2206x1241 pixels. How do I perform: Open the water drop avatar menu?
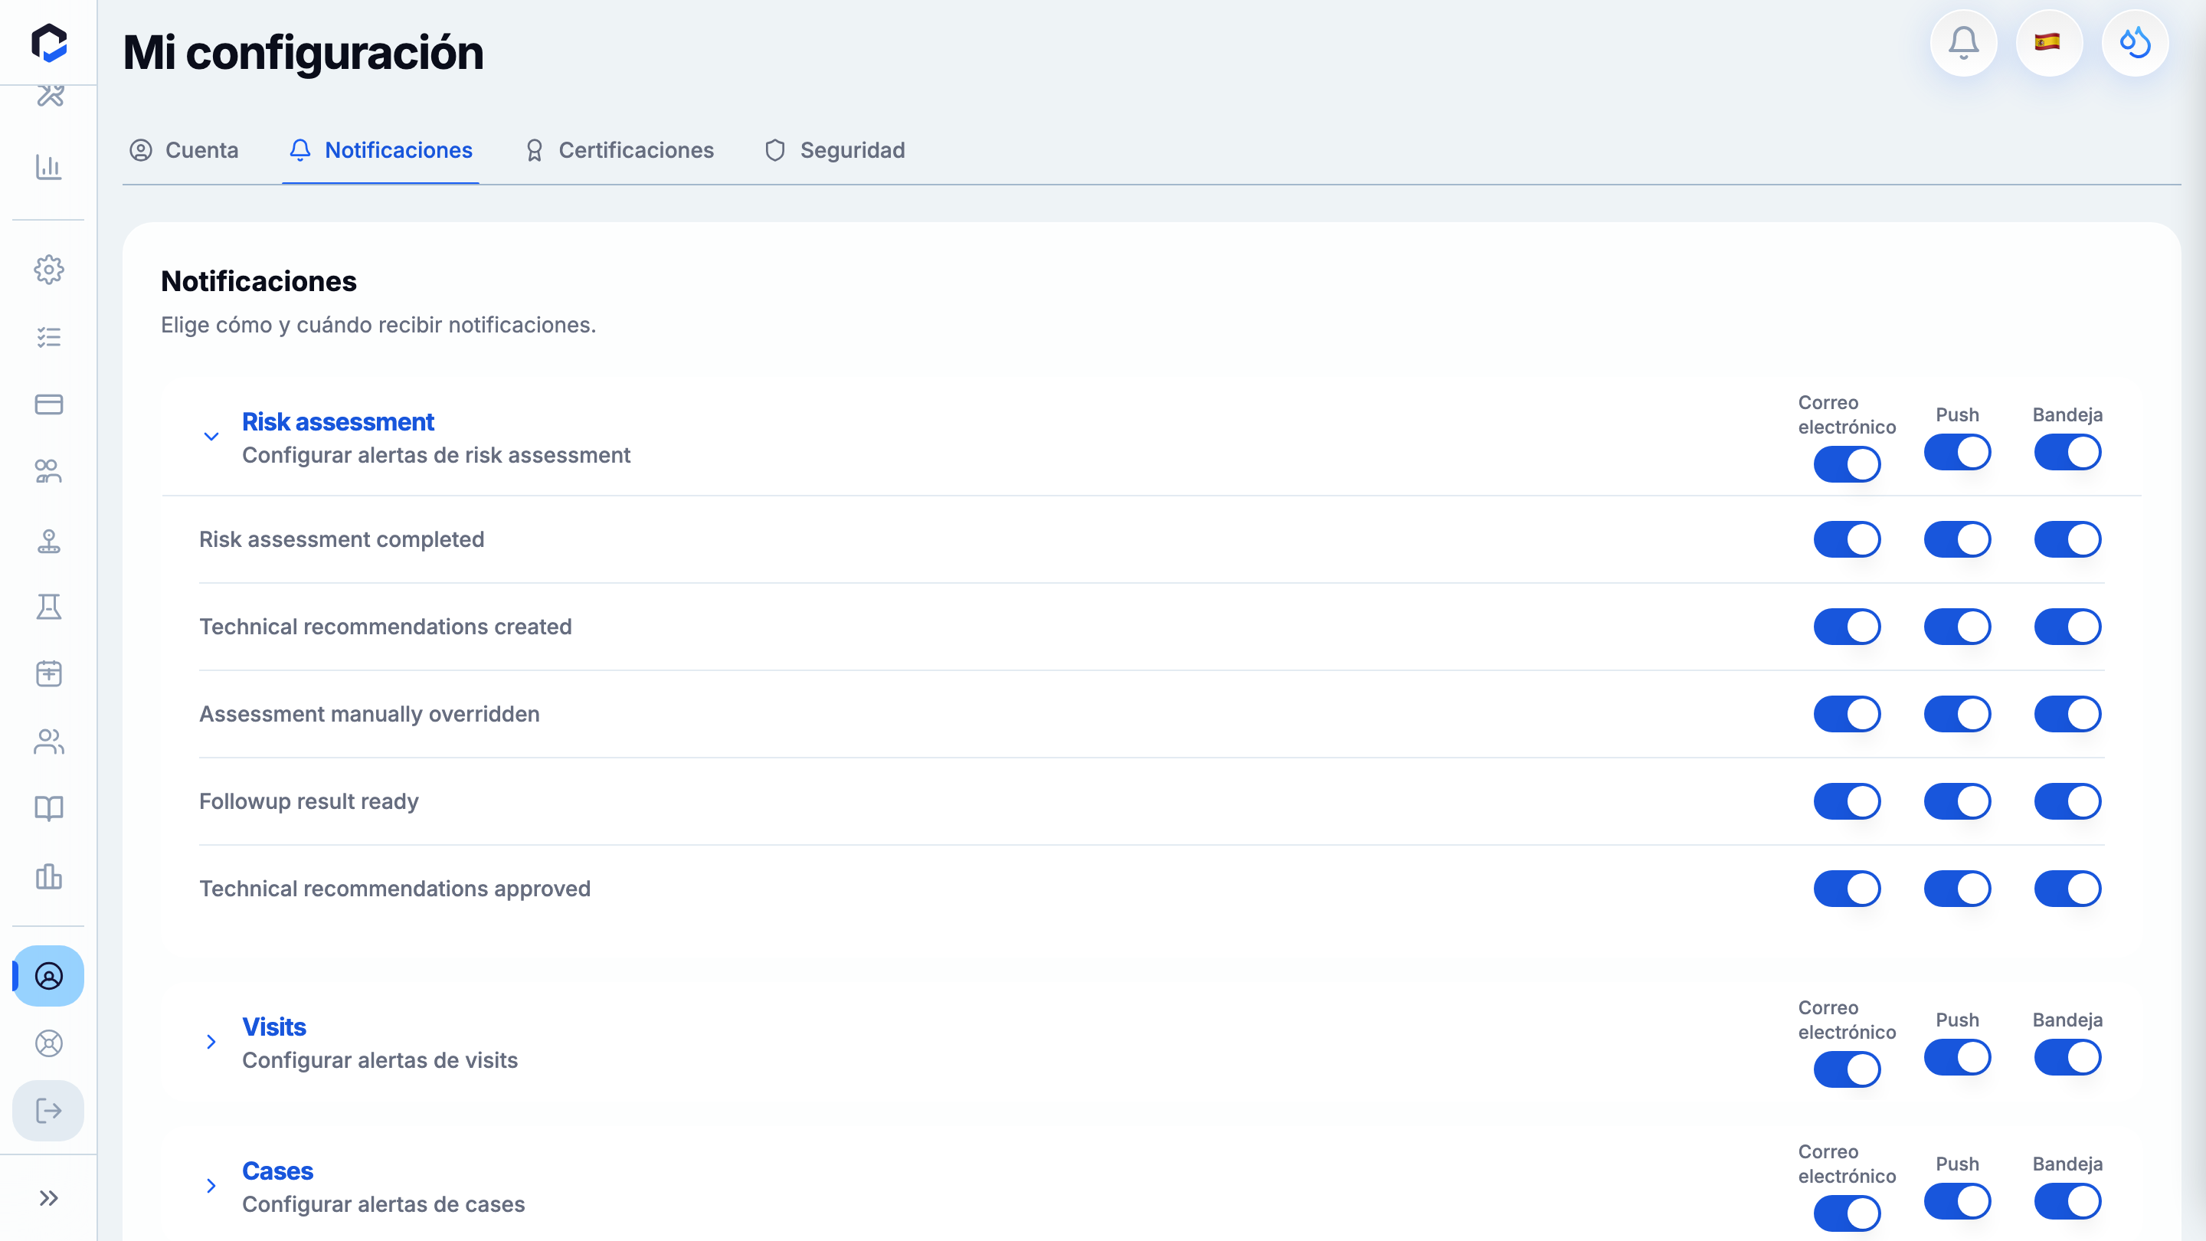tap(2135, 43)
